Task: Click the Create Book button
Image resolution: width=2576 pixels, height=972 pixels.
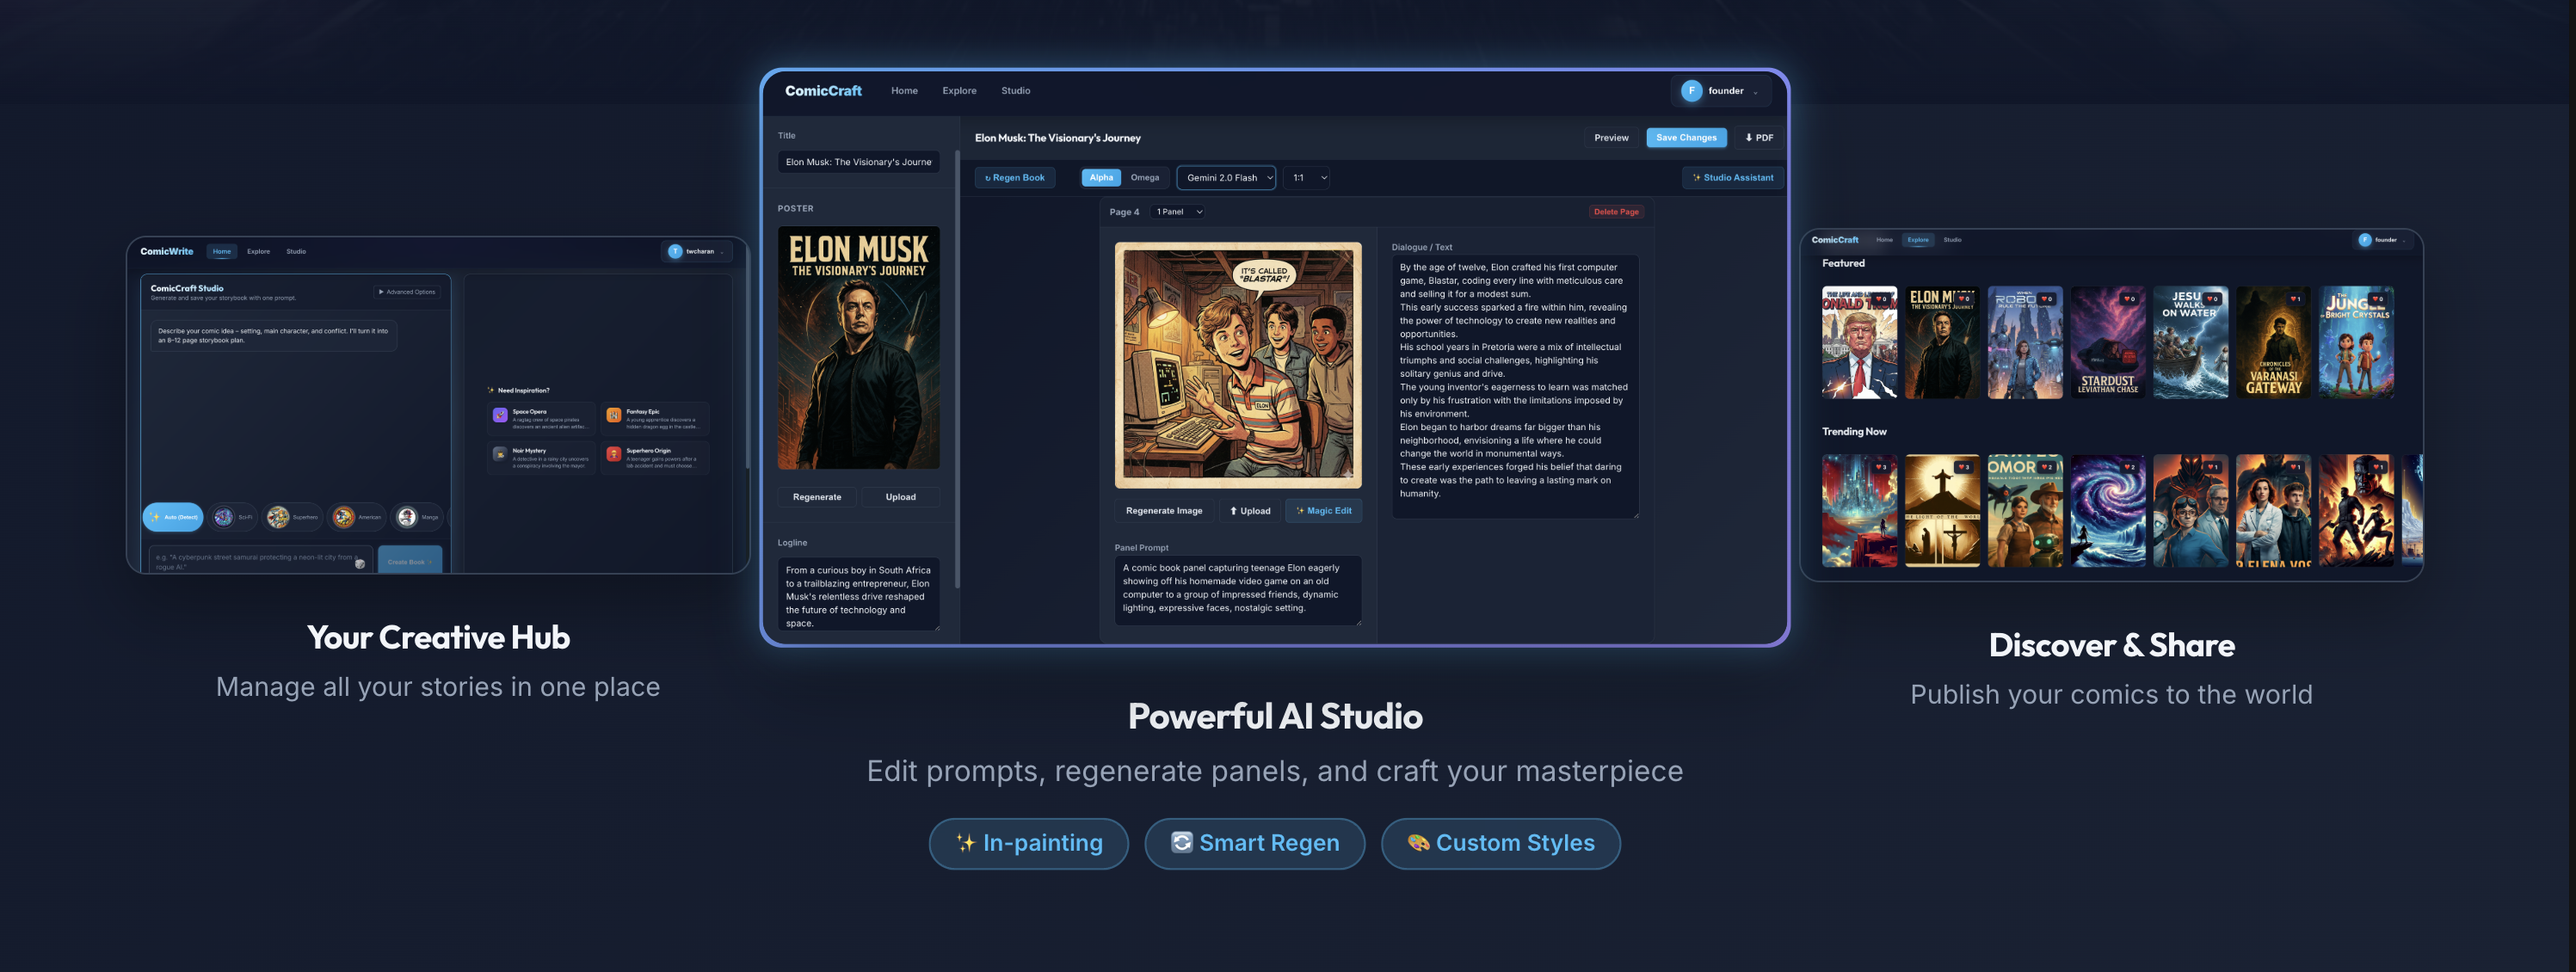Action: coord(409,561)
